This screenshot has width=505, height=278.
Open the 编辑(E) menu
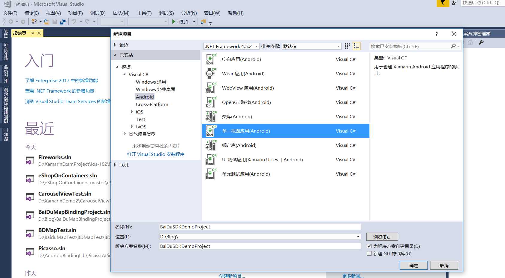tap(32, 13)
